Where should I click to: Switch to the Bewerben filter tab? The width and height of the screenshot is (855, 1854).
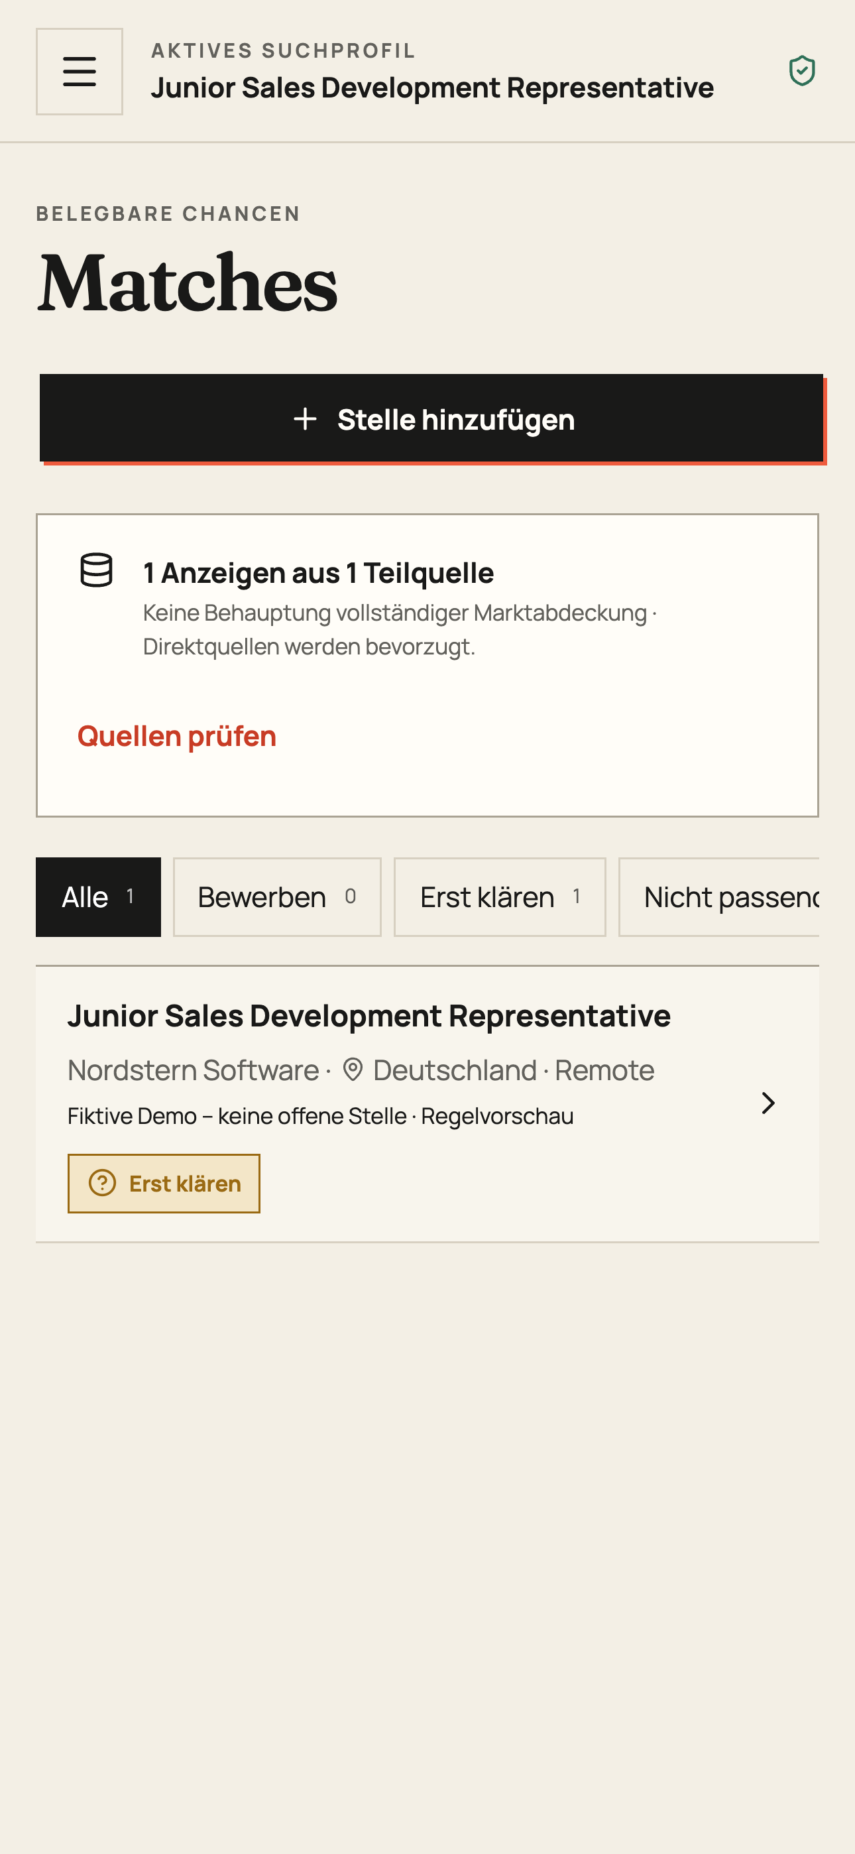(x=277, y=896)
